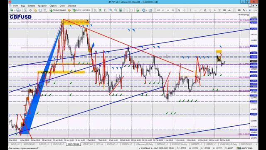Select the text A tool
This screenshot has height=150, width=266.
[x=215, y=10]
